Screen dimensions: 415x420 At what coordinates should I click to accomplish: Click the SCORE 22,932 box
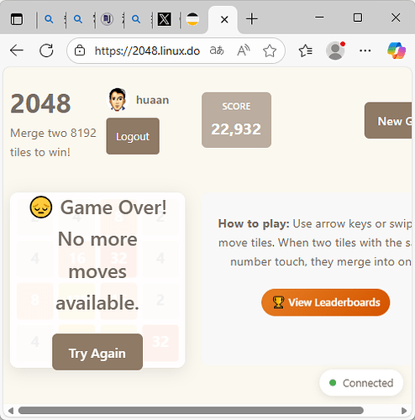click(x=236, y=120)
